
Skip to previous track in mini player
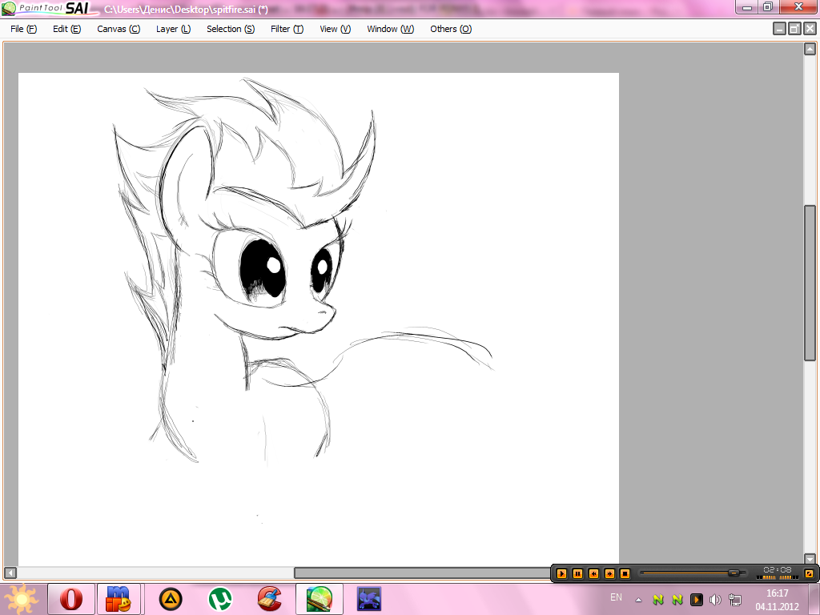point(593,573)
